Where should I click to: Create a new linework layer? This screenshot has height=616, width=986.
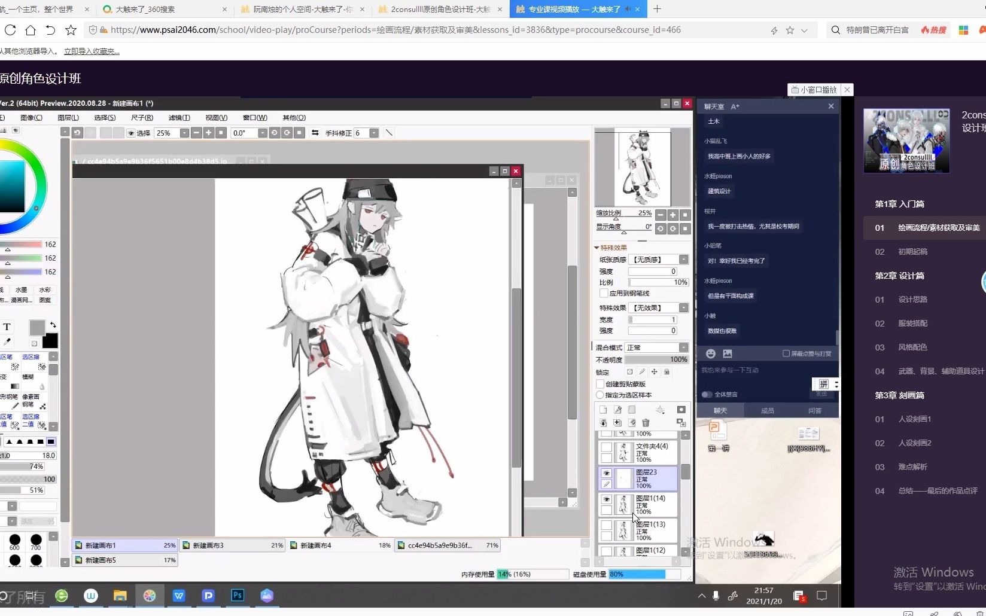(617, 410)
